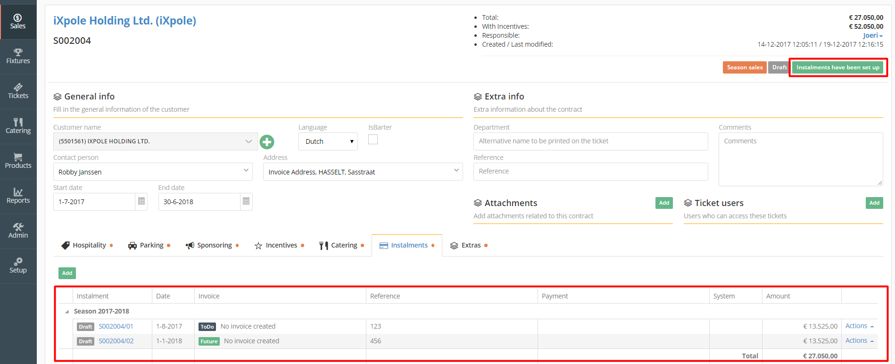Switch to the Parking tab
Screen dimensions: 895x364
pyautogui.click(x=149, y=245)
